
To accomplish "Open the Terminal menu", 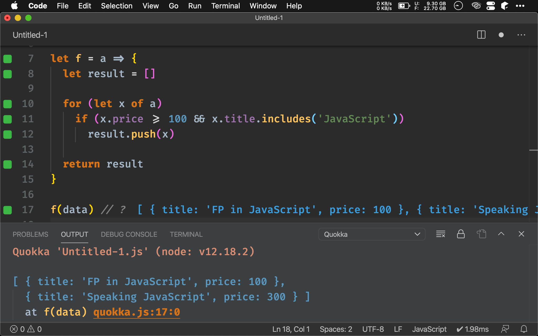I will pyautogui.click(x=225, y=6).
